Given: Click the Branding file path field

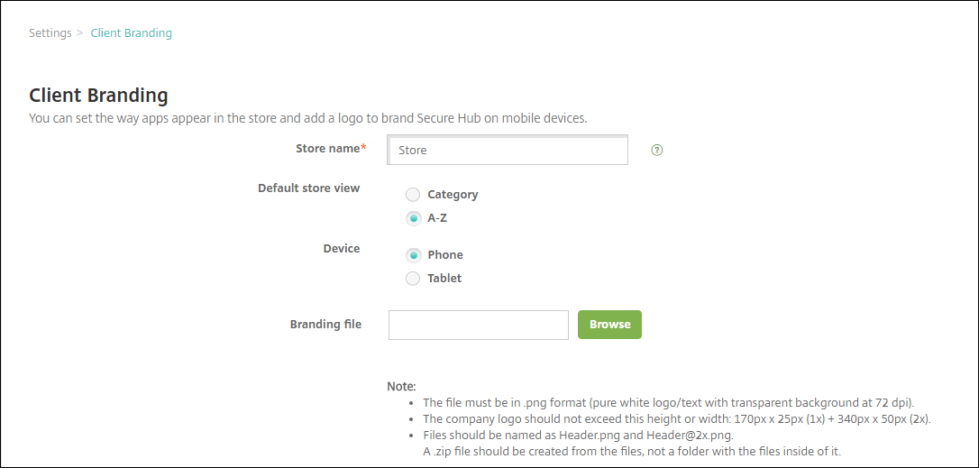Looking at the screenshot, I should pos(478,325).
